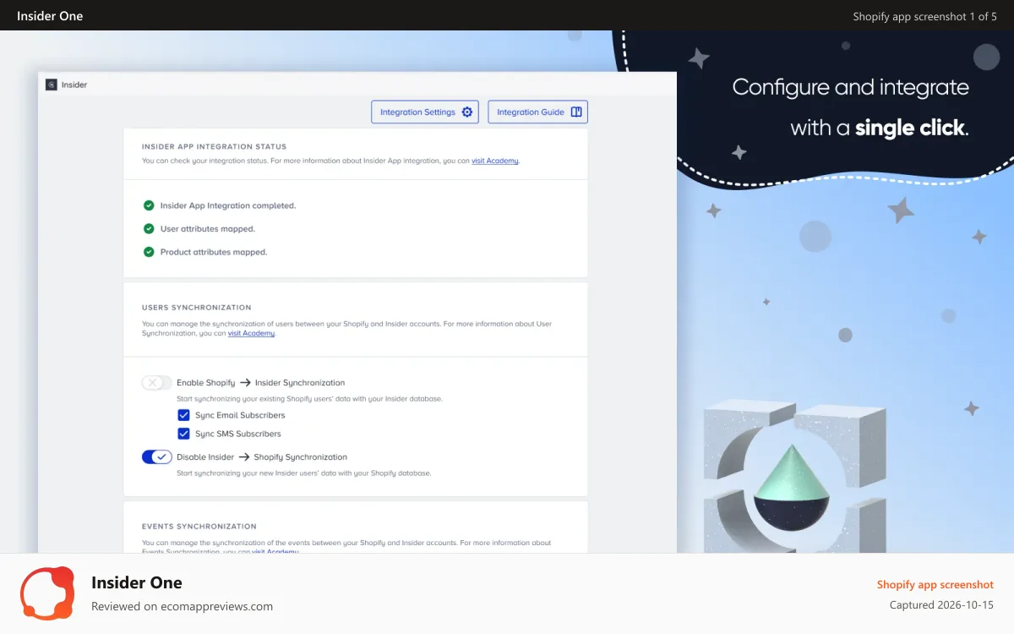Click the Insider One red logo in footer

pyautogui.click(x=47, y=593)
